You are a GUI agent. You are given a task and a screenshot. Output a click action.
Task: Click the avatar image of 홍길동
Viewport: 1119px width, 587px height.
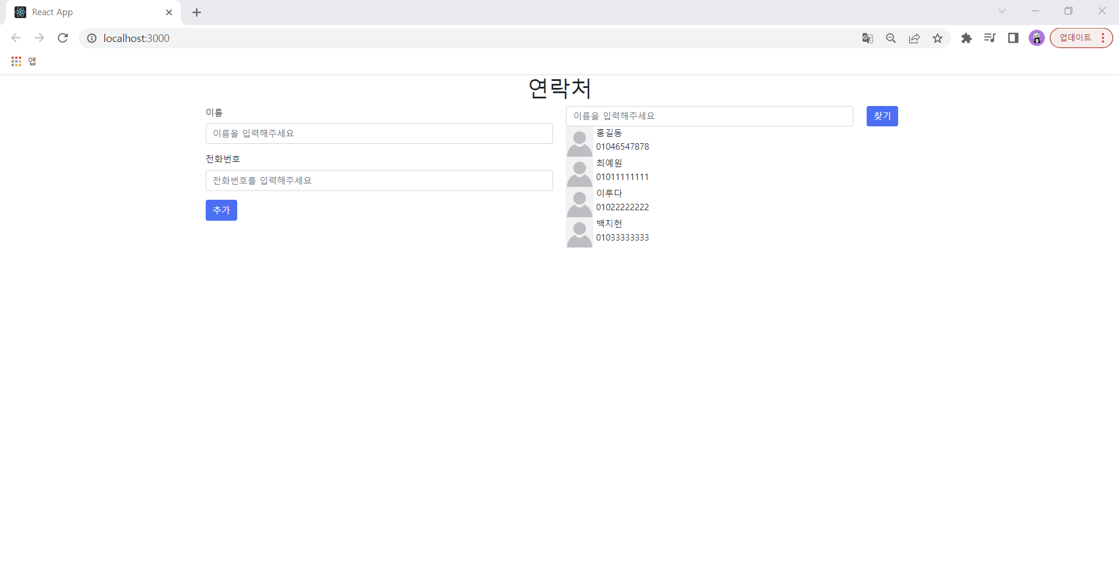click(579, 142)
